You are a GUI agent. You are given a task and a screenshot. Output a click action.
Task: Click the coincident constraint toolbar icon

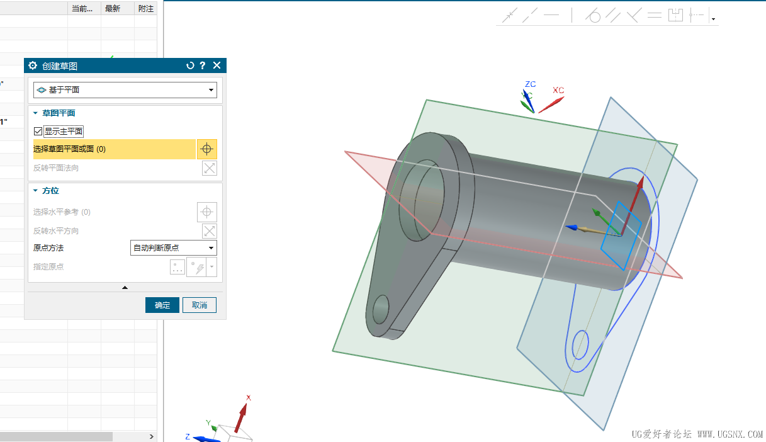coord(510,15)
